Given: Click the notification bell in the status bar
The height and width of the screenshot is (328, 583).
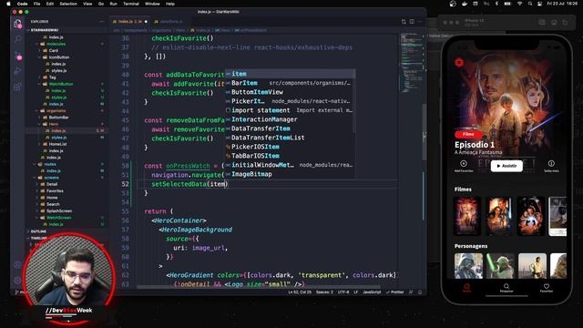Looking at the screenshot, I should tap(420, 292).
